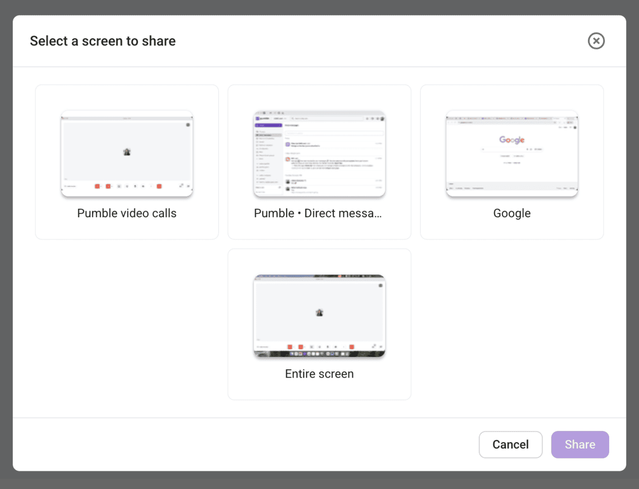This screenshot has width=639, height=489.
Task: Click the 'Pumble video calls' label text
Action: [126, 213]
